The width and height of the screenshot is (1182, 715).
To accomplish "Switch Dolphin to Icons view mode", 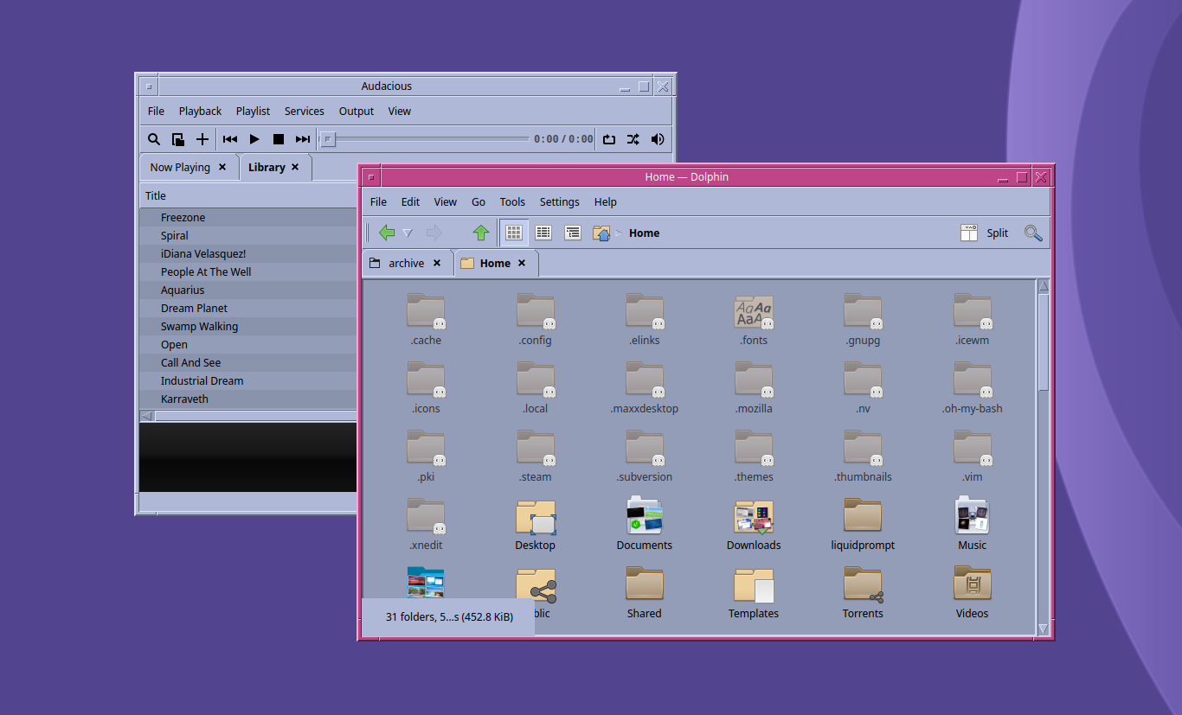I will (x=514, y=233).
